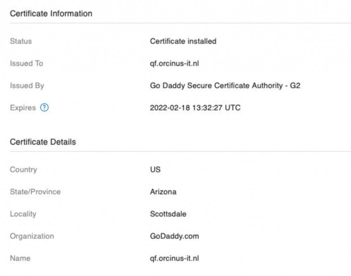Select the Arizona state value
This screenshot has width=351, height=276.
point(163,192)
